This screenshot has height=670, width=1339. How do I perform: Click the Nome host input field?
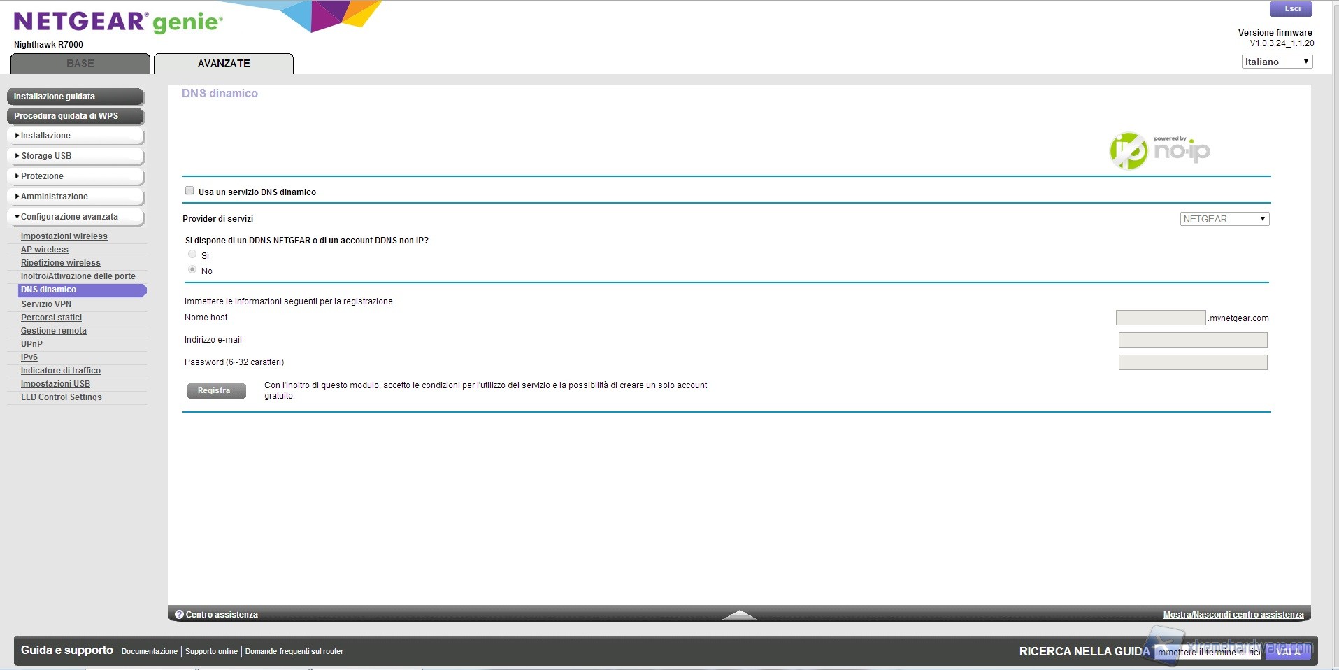pos(1160,318)
